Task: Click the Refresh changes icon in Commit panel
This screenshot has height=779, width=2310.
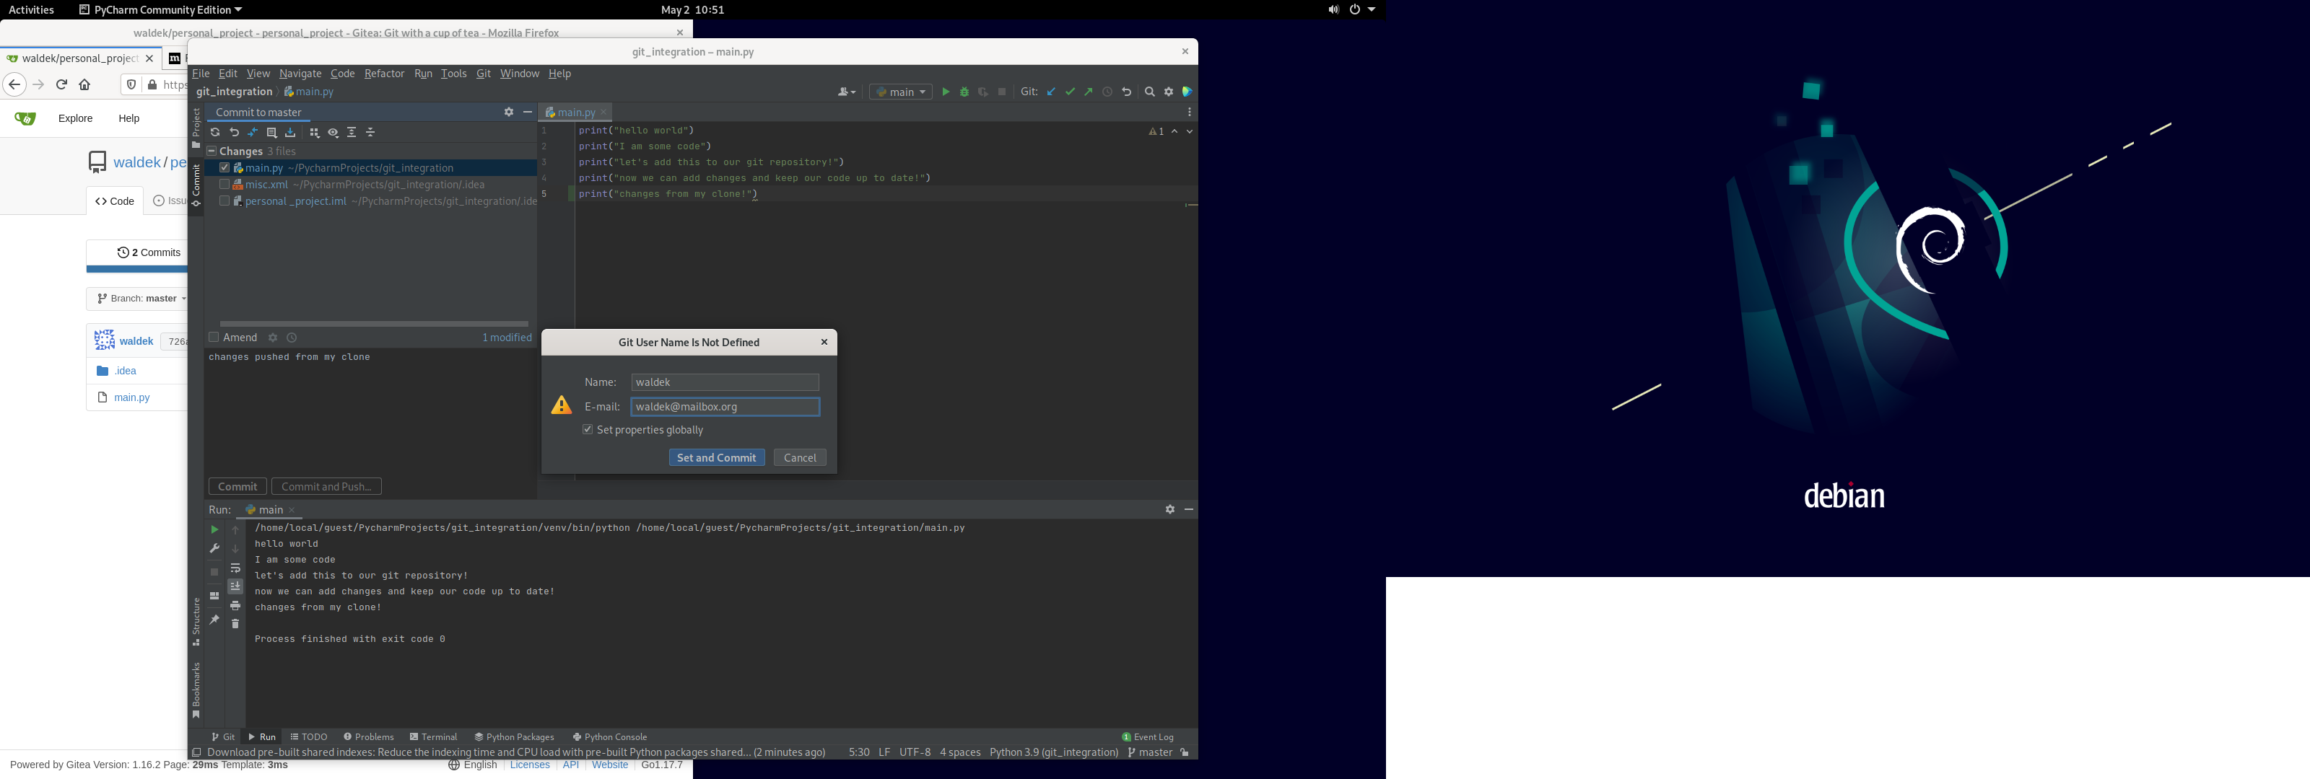Action: 215,133
